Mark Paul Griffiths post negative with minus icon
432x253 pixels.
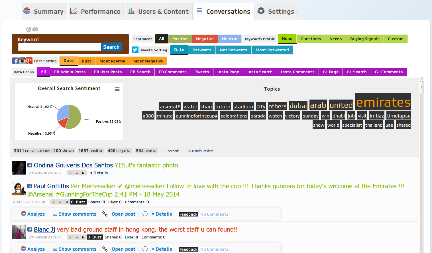coord(60,202)
